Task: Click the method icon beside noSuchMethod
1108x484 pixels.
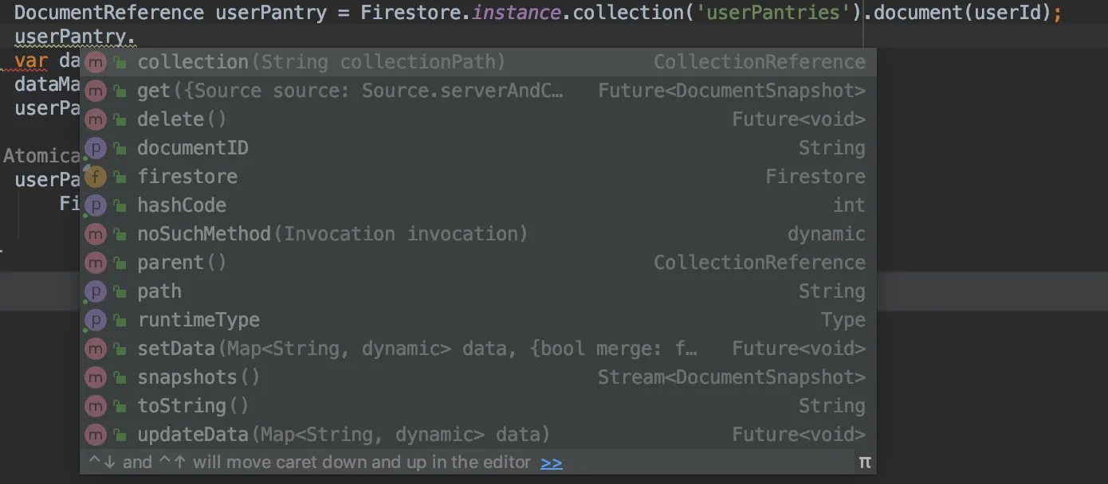Action: 96,234
